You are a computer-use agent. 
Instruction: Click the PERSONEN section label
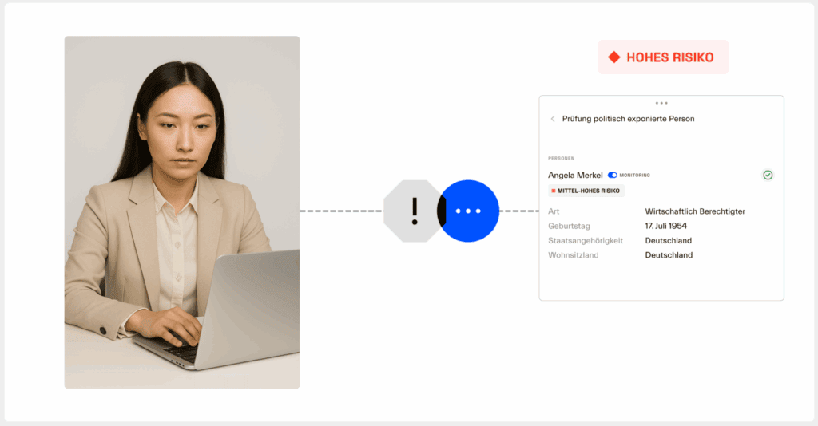[x=561, y=158]
